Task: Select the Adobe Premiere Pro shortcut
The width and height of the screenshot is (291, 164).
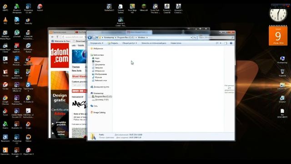Action: click(x=17, y=100)
